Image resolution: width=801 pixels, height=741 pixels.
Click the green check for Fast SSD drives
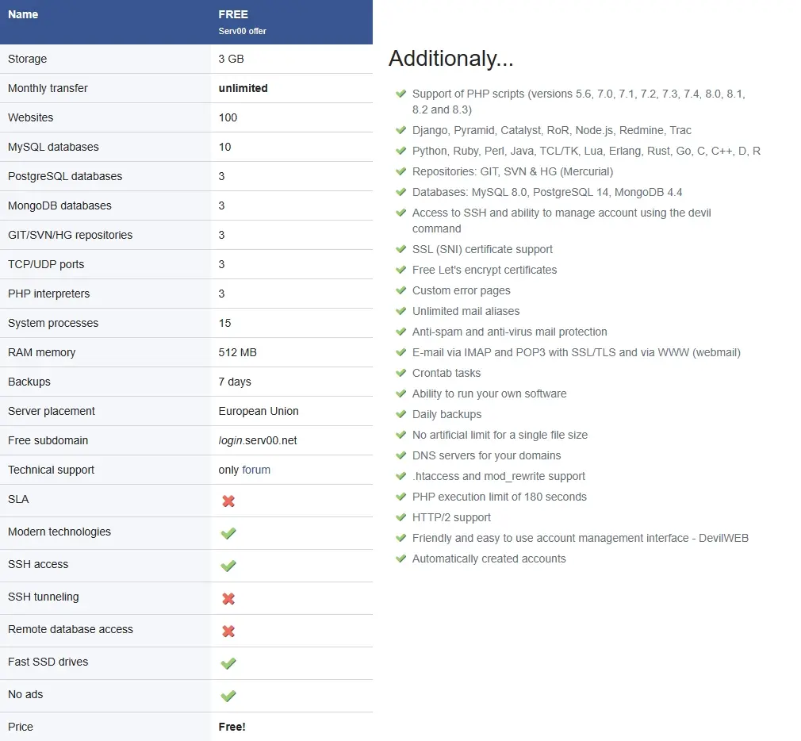coord(228,664)
